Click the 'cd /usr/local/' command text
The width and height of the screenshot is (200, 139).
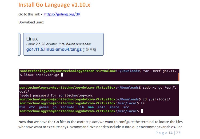(156, 99)
